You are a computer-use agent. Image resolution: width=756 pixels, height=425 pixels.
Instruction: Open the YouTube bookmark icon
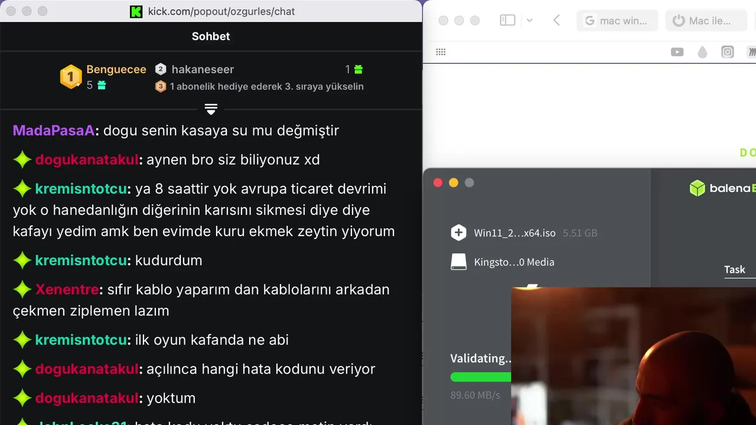click(x=677, y=52)
